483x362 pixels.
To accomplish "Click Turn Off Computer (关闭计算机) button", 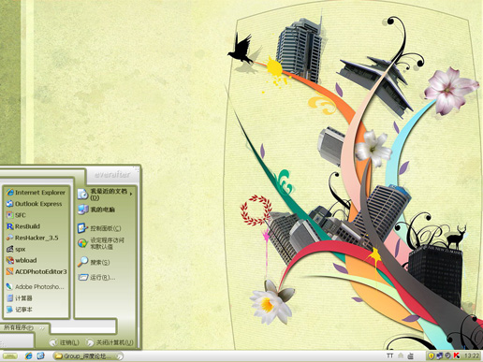I will click(110, 342).
